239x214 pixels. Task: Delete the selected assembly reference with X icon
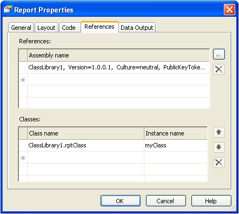tap(219, 69)
